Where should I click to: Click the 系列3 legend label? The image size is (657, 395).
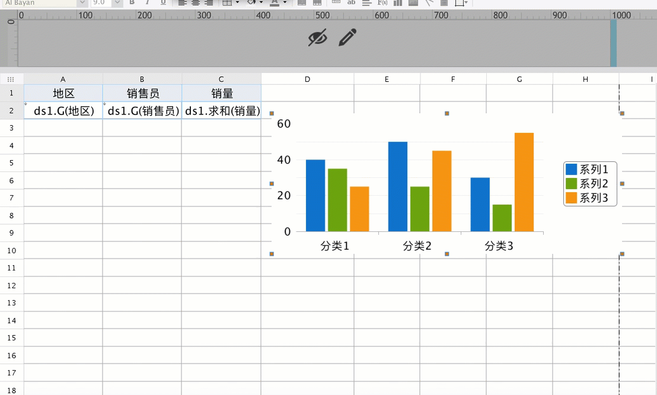tap(594, 198)
